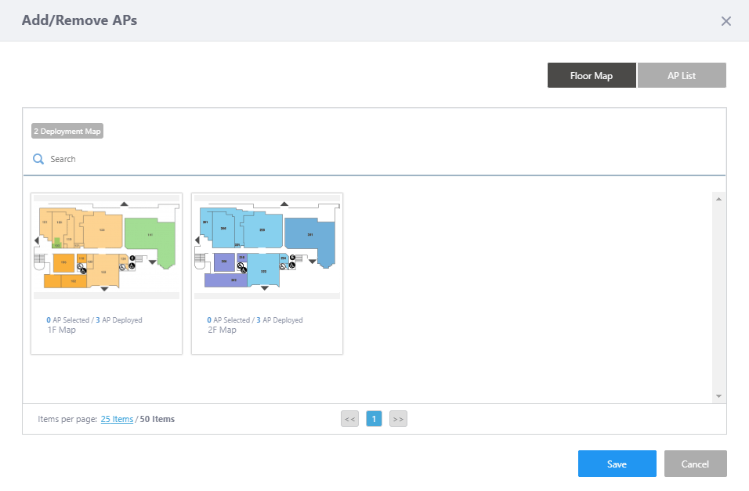Close the Add/Remove APs dialog
Screen dimensions: 749x491
click(x=725, y=21)
